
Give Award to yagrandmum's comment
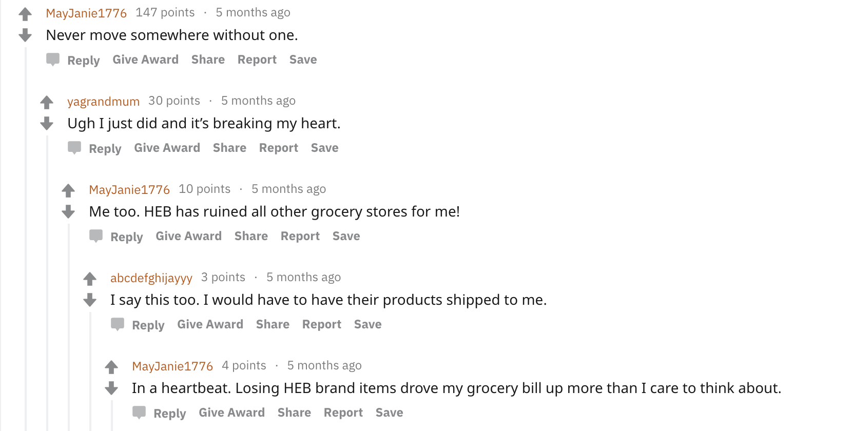click(167, 148)
